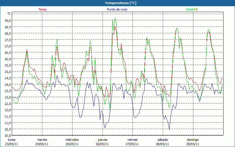Click the 10,0 y-axis value
The width and height of the screenshot is (235, 147).
point(8,135)
